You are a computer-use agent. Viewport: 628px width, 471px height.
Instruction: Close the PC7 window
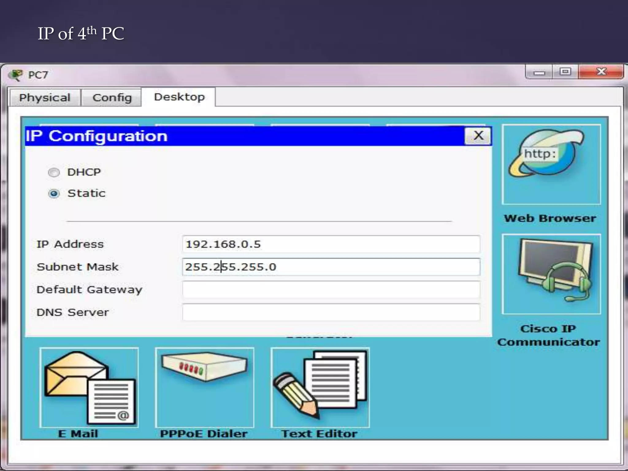click(x=601, y=72)
